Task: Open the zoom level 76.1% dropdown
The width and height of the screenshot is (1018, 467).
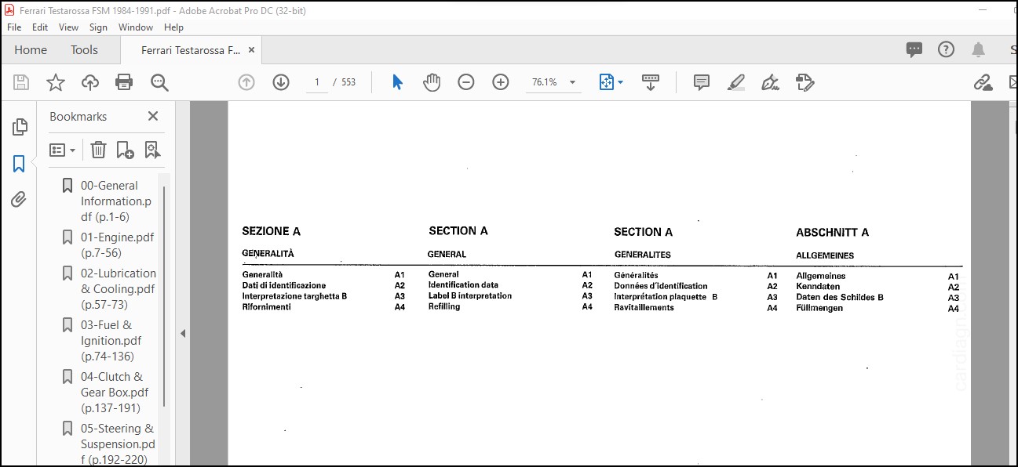Action: pyautogui.click(x=573, y=82)
